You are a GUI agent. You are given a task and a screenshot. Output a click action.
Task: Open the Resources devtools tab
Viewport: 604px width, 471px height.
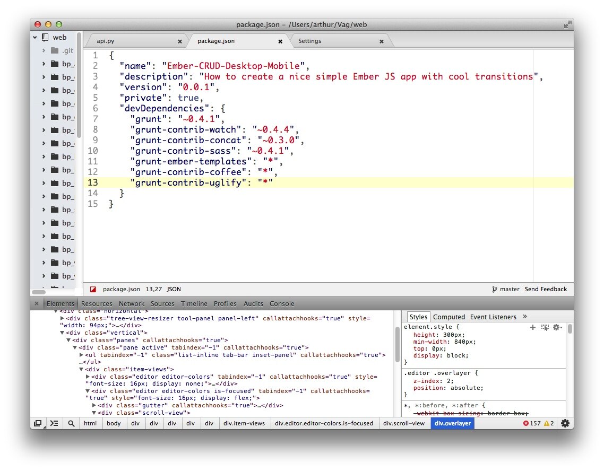click(x=97, y=303)
